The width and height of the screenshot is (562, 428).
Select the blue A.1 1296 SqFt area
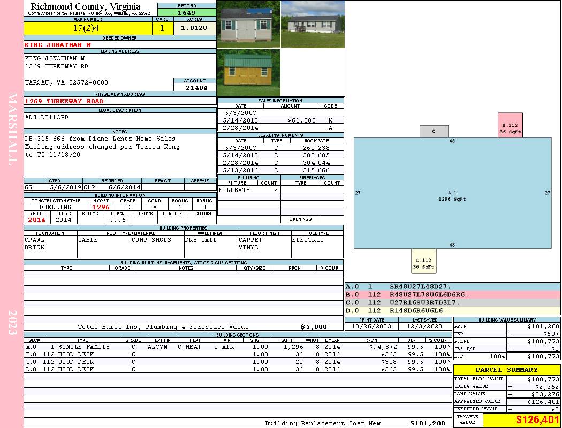click(452, 195)
